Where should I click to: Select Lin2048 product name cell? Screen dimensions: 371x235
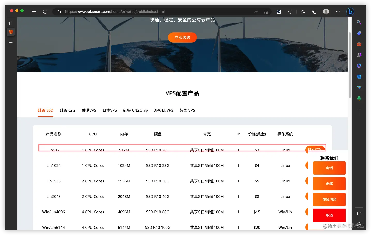pos(53,197)
